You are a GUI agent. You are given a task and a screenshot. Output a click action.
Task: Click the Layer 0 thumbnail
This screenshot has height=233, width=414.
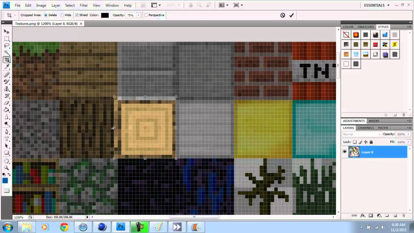click(354, 152)
